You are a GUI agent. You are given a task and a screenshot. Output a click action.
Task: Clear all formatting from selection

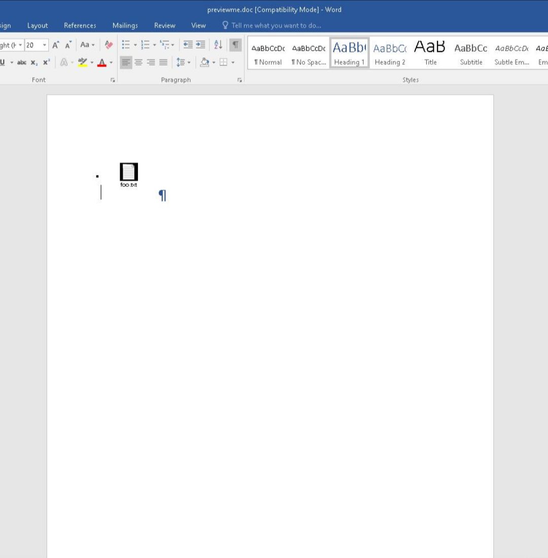(109, 45)
